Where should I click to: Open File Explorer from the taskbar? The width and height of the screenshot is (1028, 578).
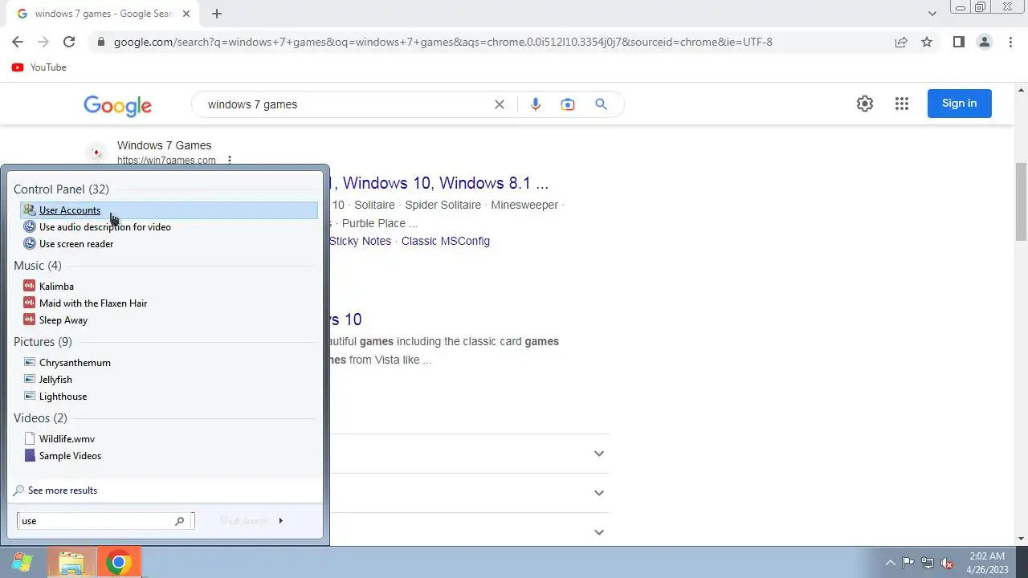click(71, 563)
